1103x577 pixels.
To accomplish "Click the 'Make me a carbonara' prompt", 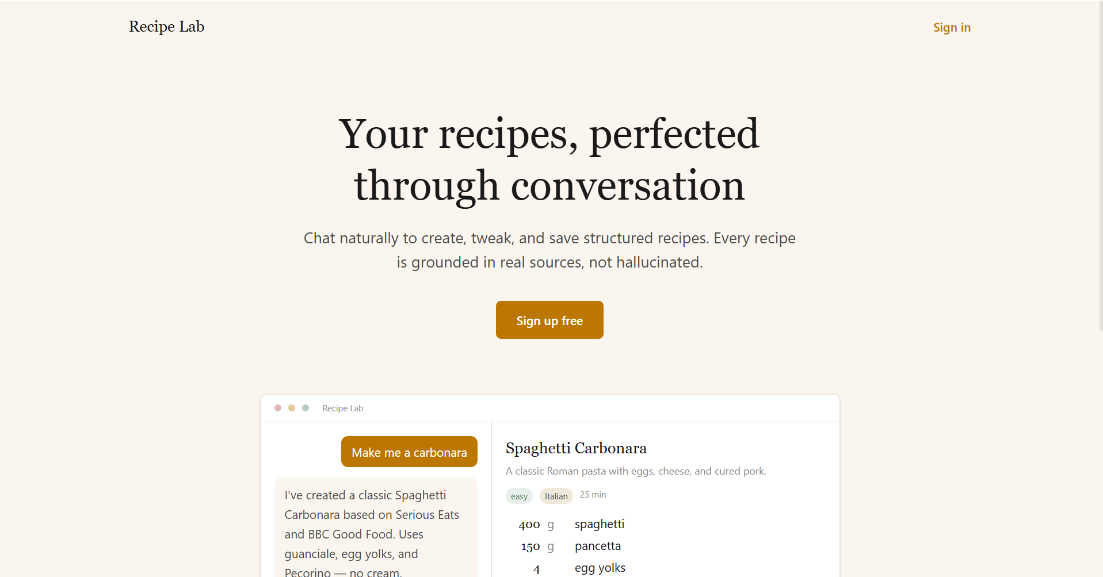I will [x=409, y=452].
